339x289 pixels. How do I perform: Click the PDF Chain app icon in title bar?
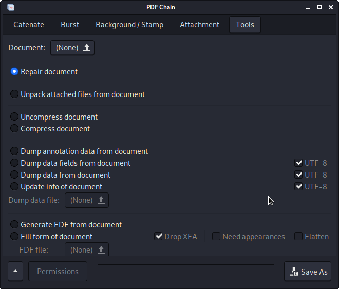coord(11,7)
